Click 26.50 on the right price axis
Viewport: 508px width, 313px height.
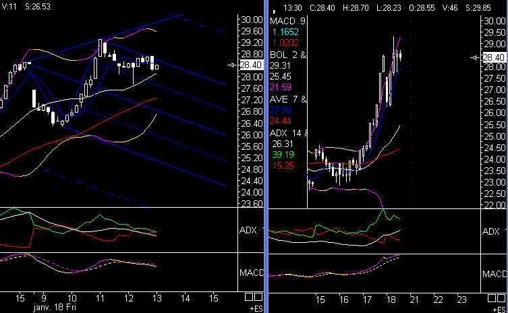[x=495, y=102]
